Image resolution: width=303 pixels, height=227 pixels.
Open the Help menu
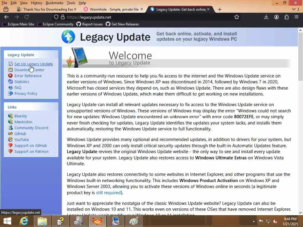[82, 3]
